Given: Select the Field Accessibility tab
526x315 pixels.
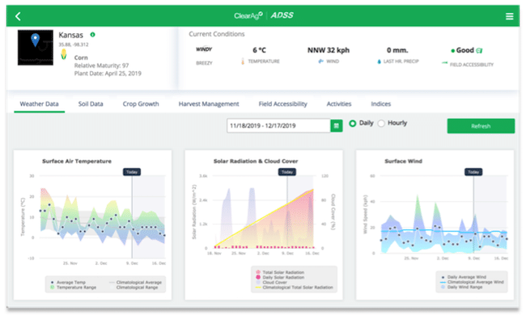Looking at the screenshot, I should [282, 104].
